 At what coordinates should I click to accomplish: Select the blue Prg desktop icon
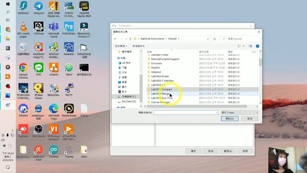coord(69,28)
